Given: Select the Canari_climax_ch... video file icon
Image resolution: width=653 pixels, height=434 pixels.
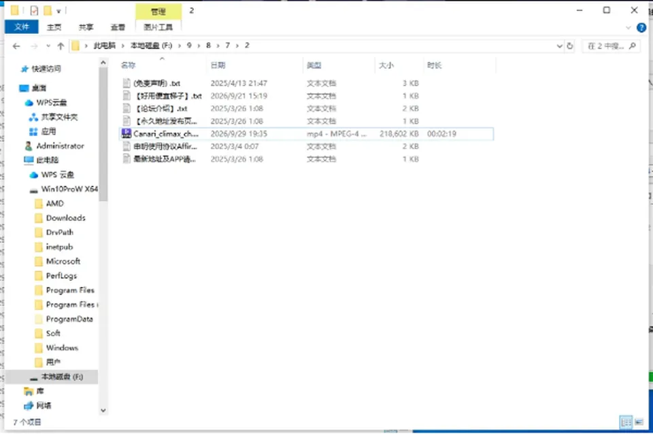Looking at the screenshot, I should point(127,134).
